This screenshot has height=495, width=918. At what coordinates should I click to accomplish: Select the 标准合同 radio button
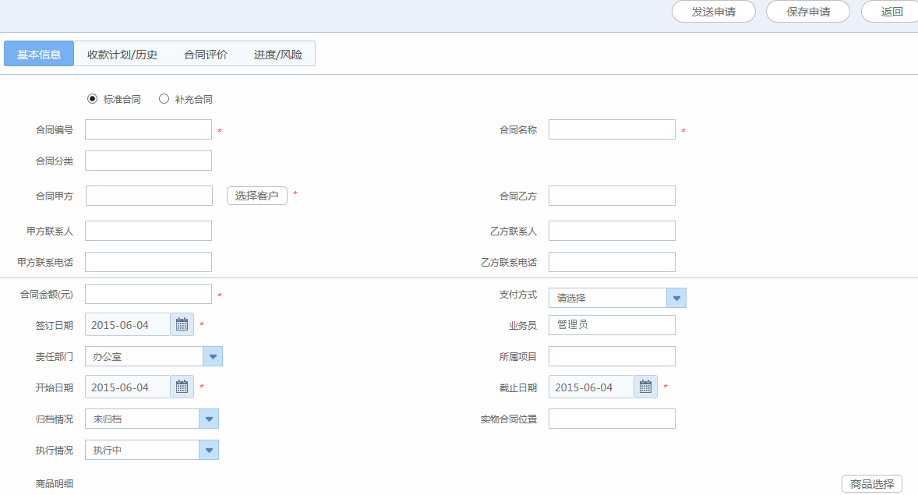93,99
